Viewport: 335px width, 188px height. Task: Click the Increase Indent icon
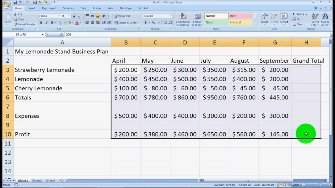(x=109, y=23)
